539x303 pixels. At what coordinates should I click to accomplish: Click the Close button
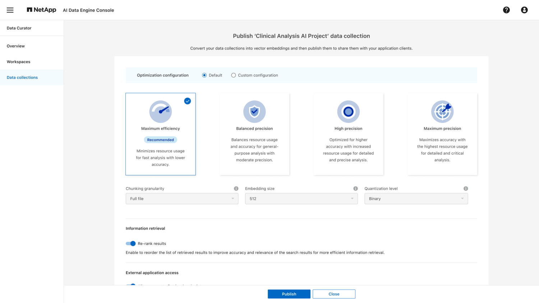[334, 294]
